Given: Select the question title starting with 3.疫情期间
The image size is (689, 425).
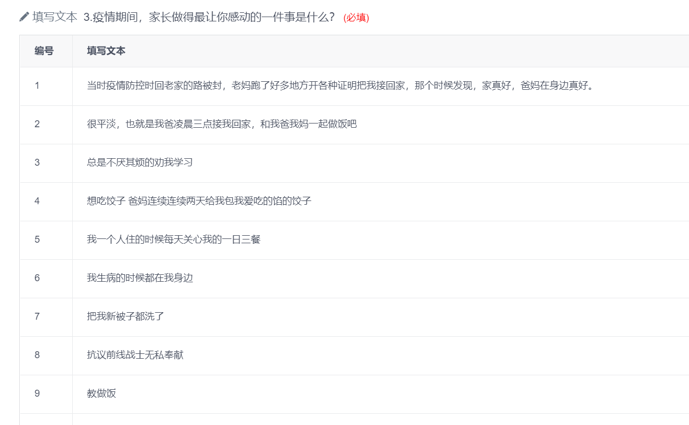Looking at the screenshot, I should tap(209, 17).
